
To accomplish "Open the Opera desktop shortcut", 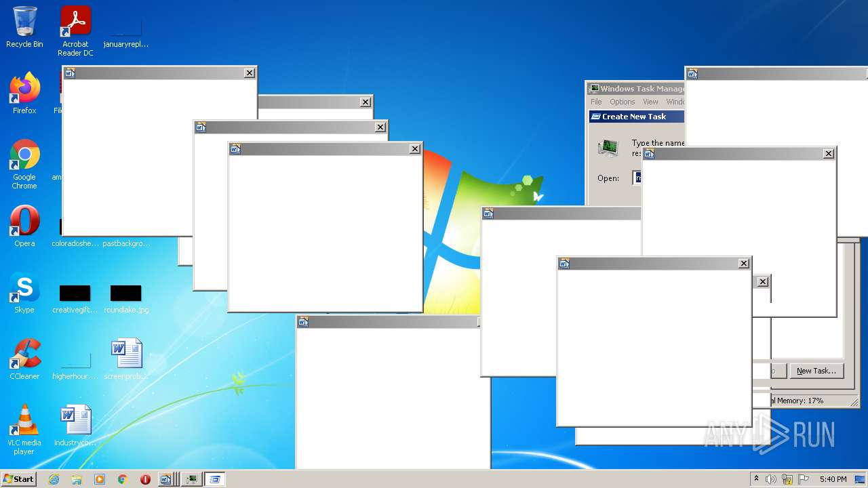I will coord(24,226).
